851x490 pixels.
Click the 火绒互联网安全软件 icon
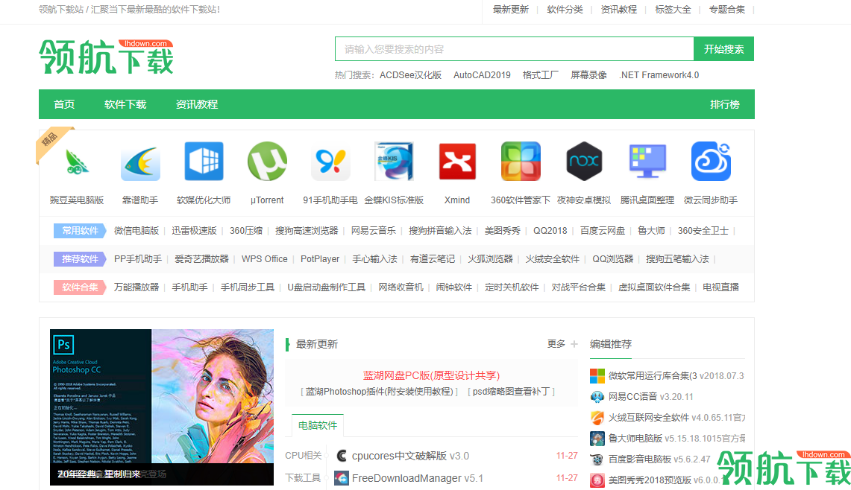click(597, 417)
